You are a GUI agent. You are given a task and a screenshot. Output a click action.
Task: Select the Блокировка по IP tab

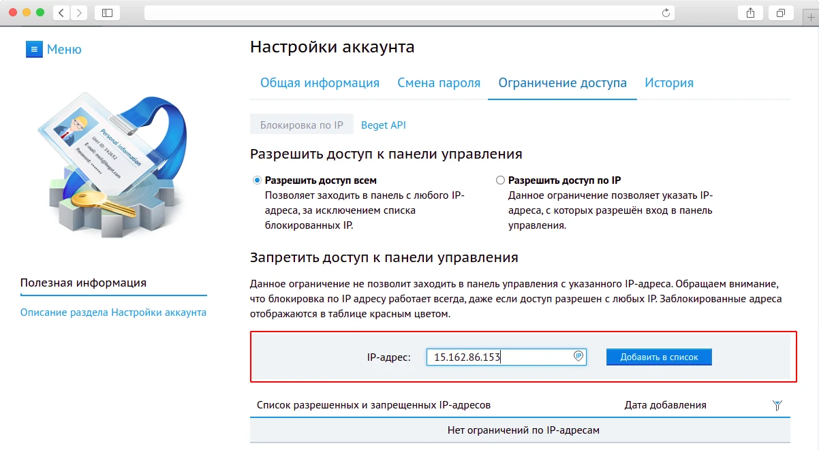(301, 125)
